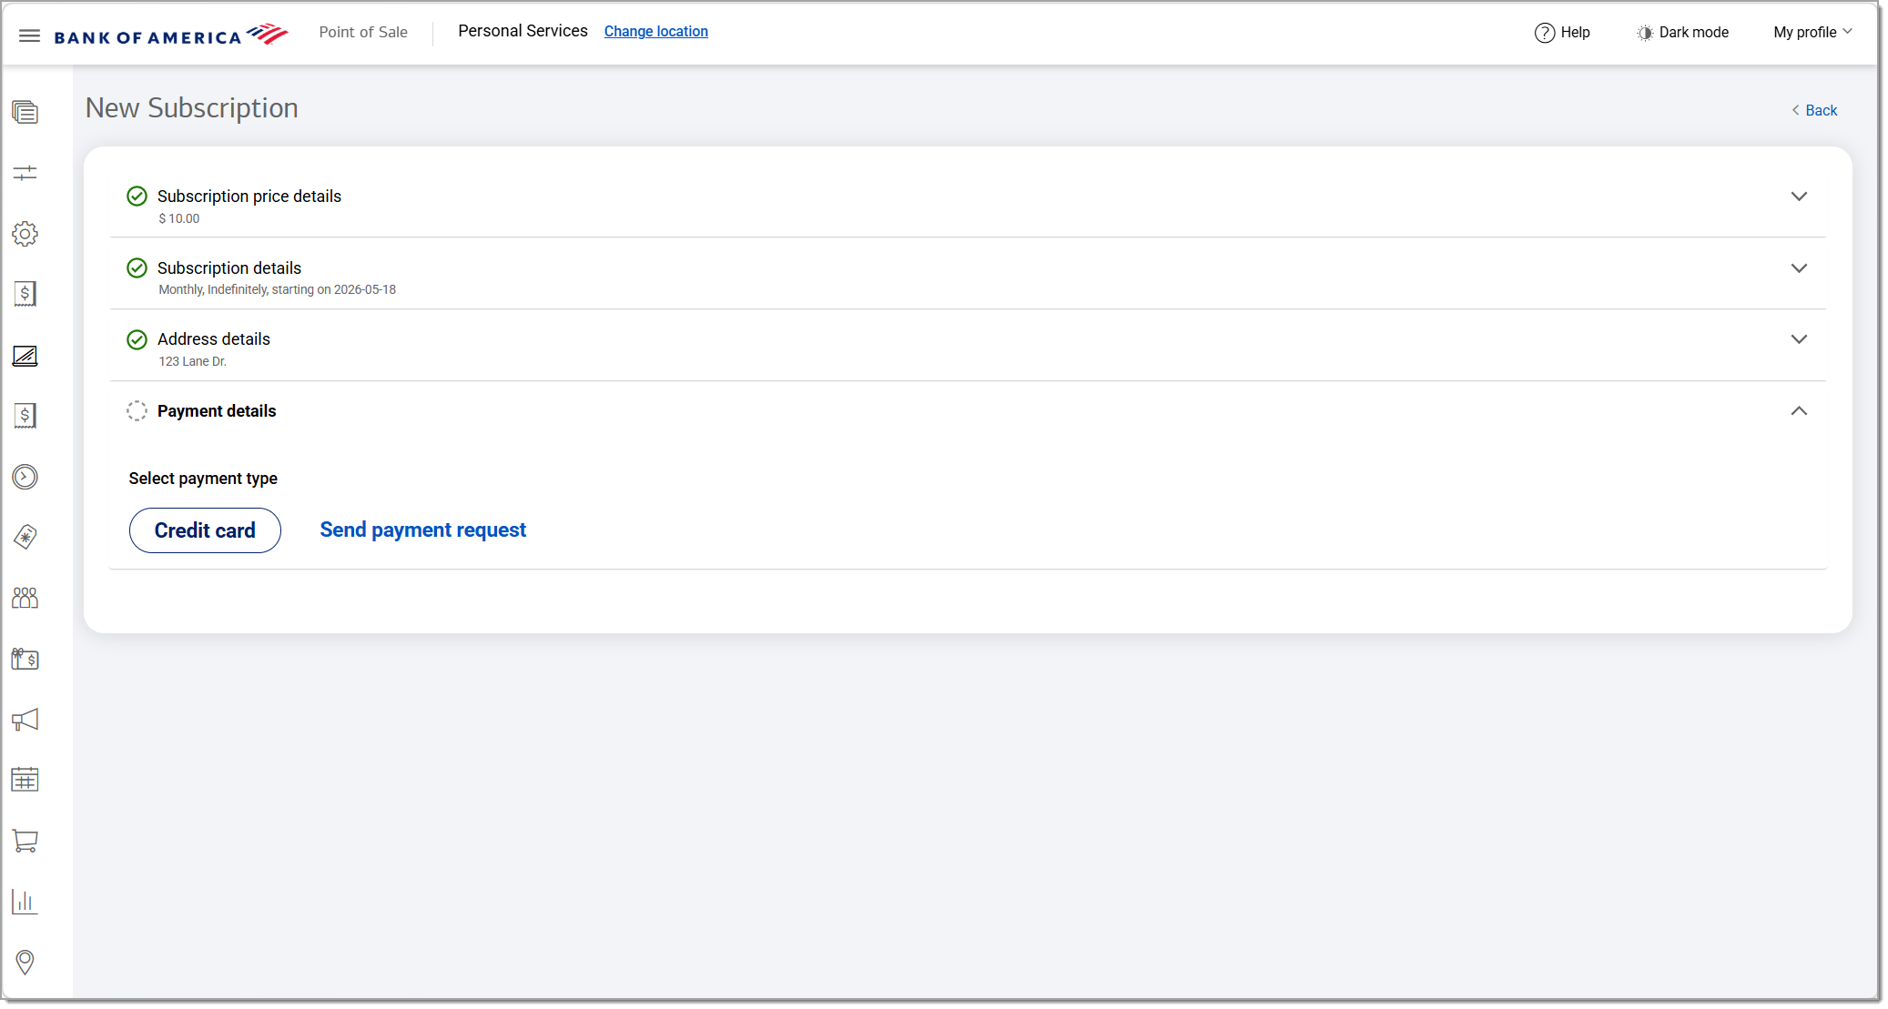This screenshot has height=1009, width=1888.
Task: Click the Subscription details title
Action: pos(229,268)
